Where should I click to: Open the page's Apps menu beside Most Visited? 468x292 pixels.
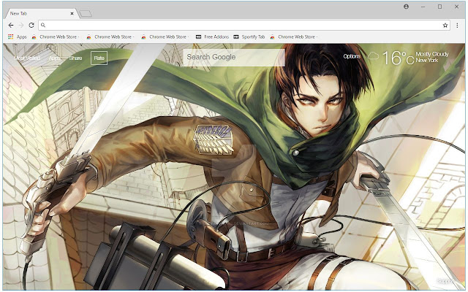tap(54, 58)
